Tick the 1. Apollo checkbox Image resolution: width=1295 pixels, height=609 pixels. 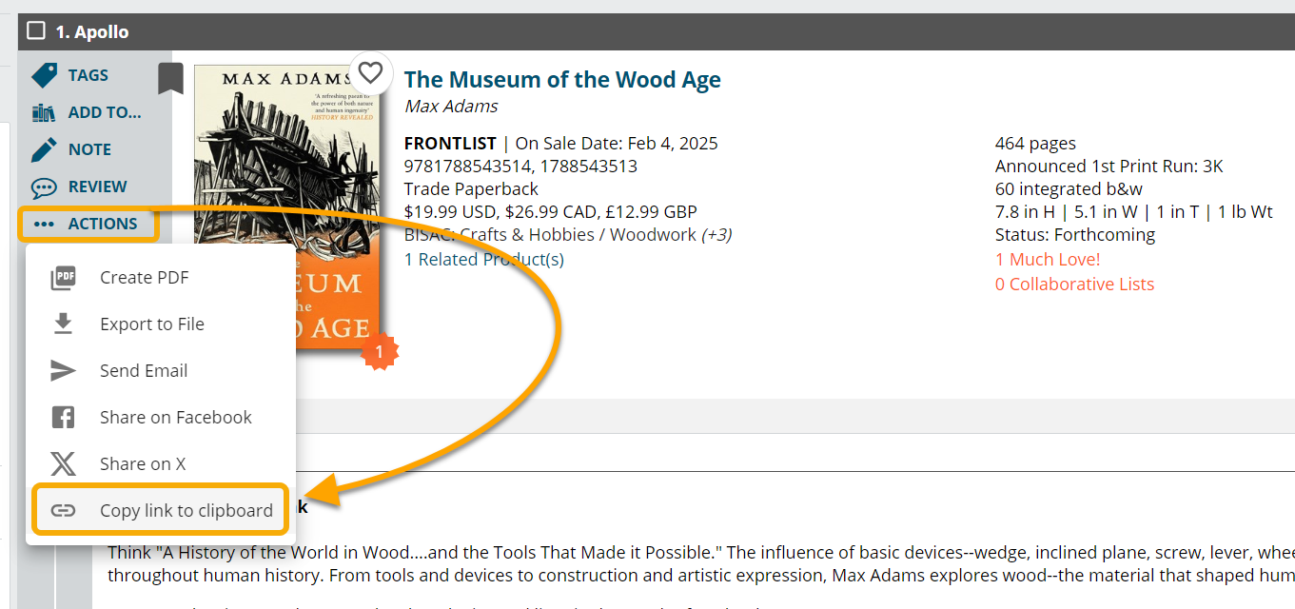pyautogui.click(x=36, y=31)
